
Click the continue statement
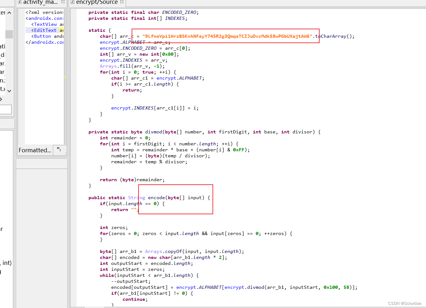coord(135,299)
